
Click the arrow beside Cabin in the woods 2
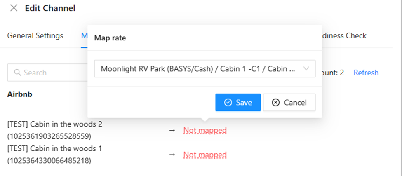pos(172,130)
